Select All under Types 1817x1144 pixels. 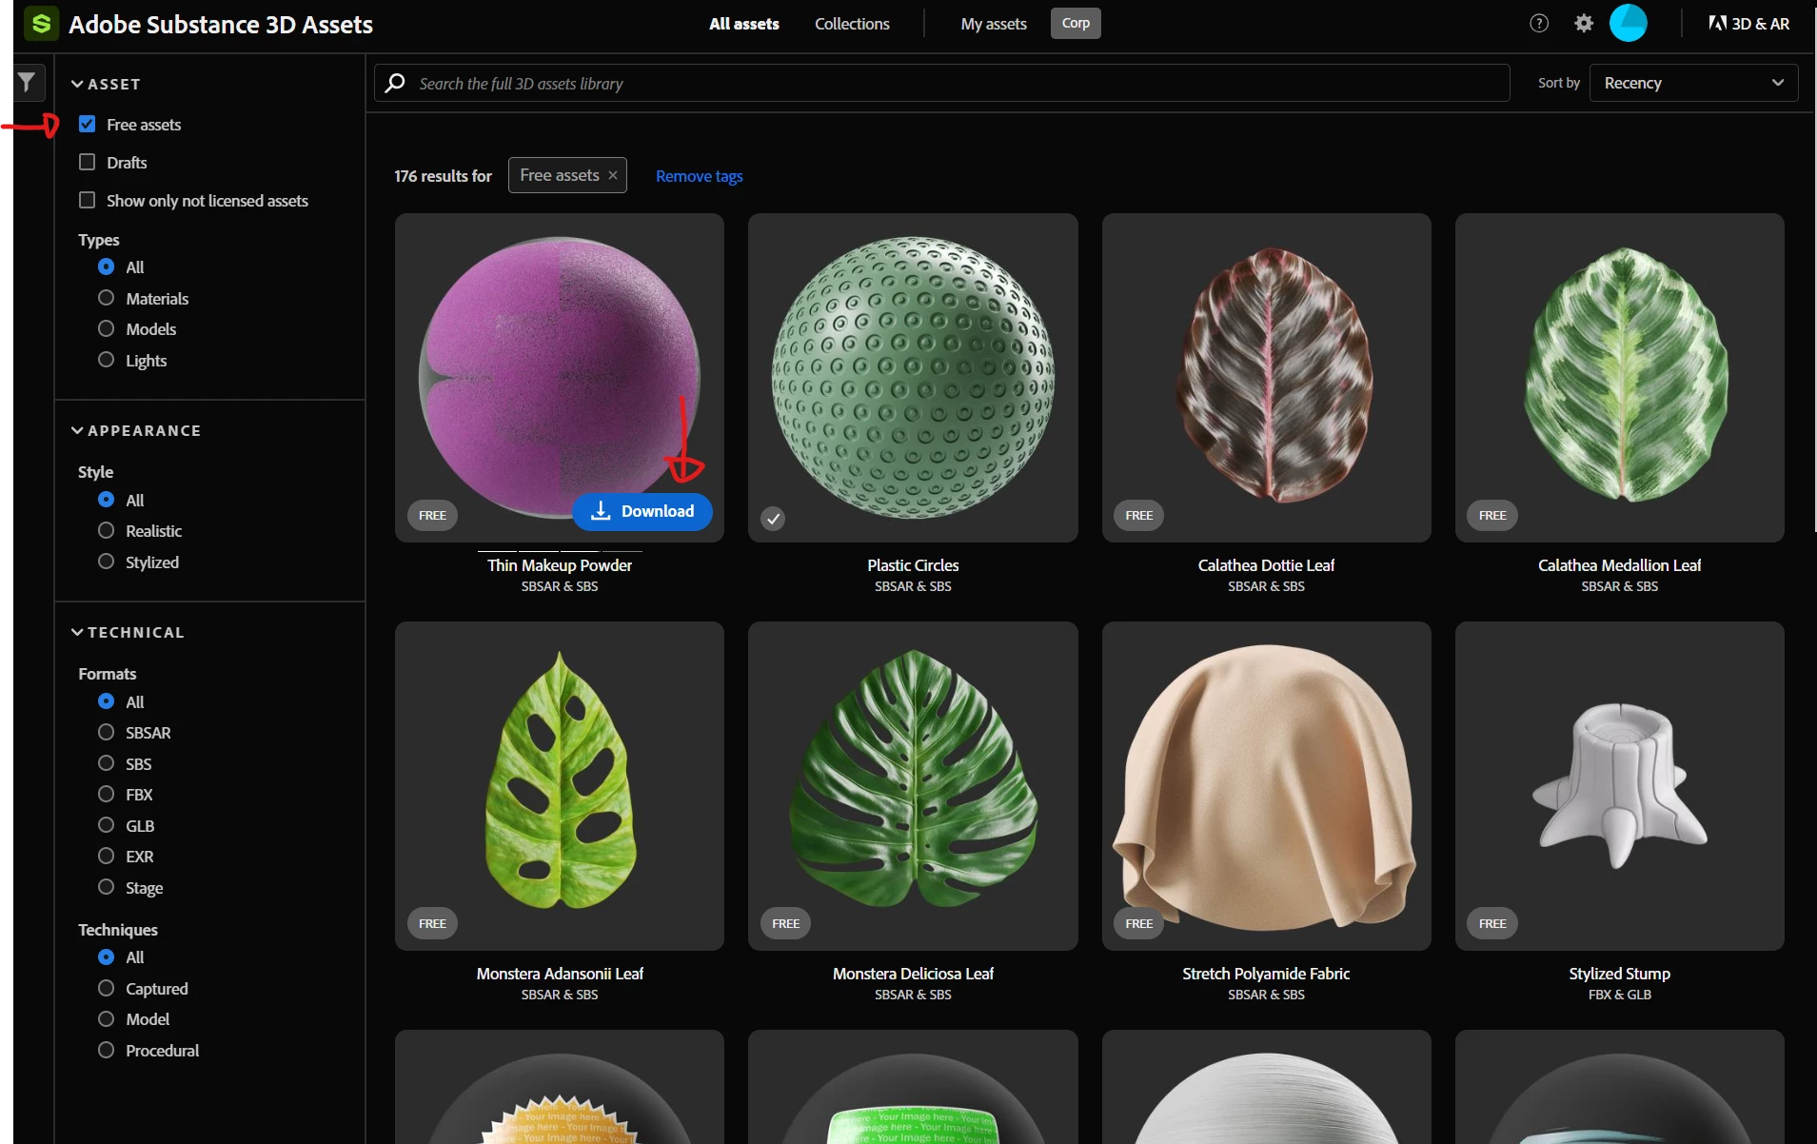(106, 266)
